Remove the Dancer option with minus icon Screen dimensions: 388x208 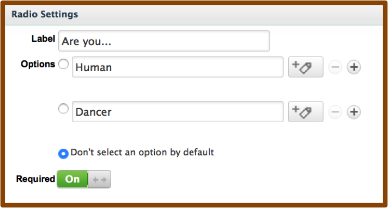[335, 112]
